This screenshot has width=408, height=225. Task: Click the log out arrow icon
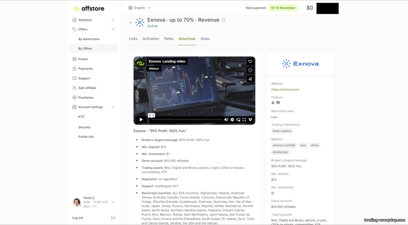113,218
